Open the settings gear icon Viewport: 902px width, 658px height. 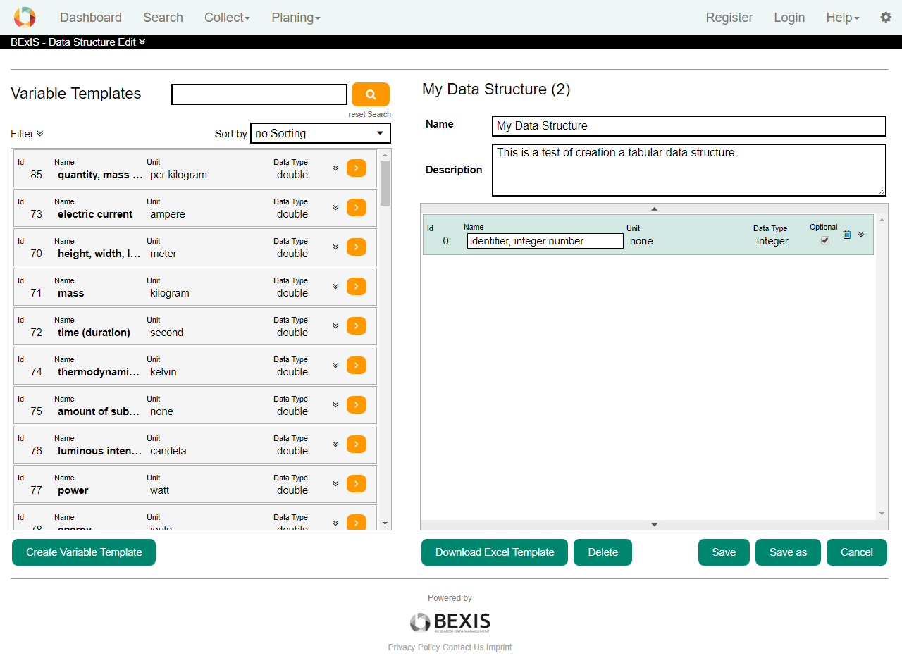click(886, 18)
